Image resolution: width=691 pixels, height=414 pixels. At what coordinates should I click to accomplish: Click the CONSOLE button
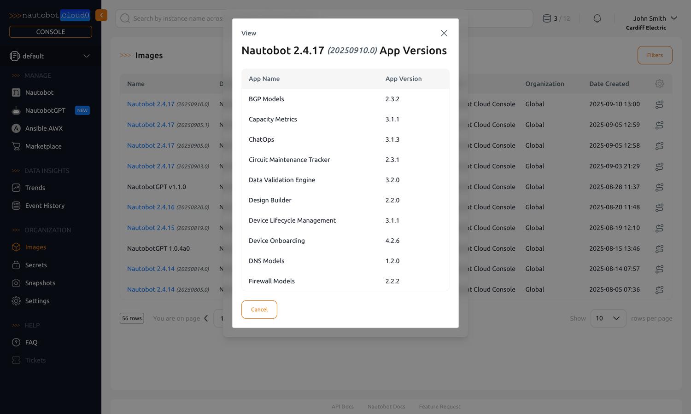click(x=51, y=32)
